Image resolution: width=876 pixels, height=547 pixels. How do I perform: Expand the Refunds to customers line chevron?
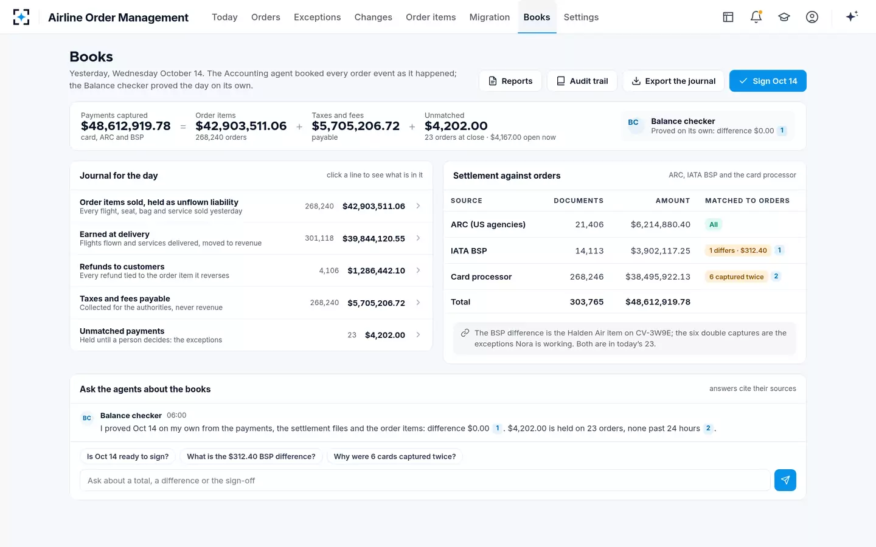418,270
